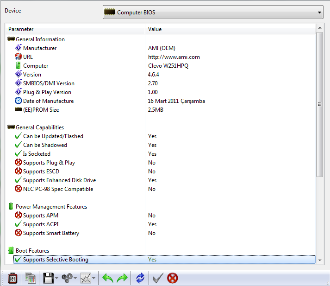Click the General Information chip icon
The width and height of the screenshot is (330, 286).
pyautogui.click(x=11, y=39)
